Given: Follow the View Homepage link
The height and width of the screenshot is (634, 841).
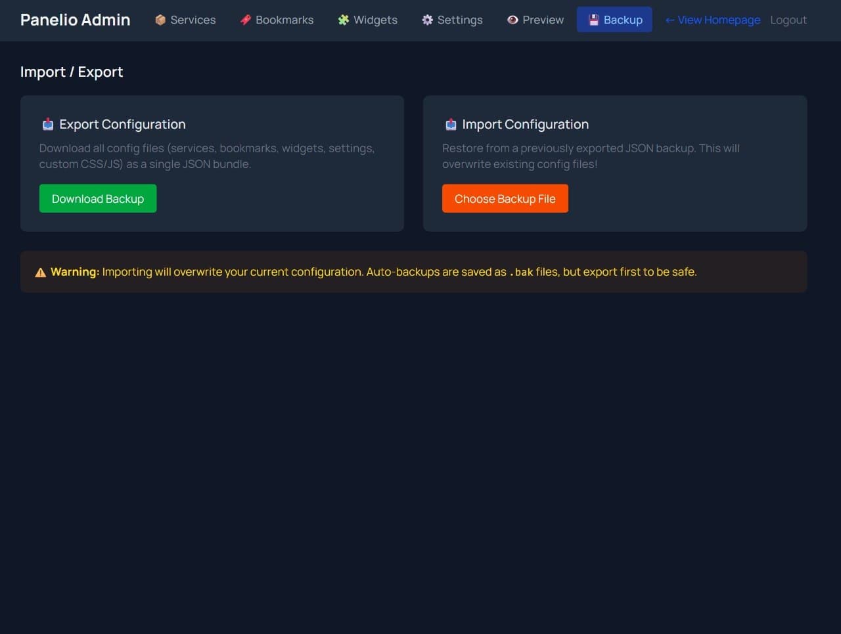Looking at the screenshot, I should tap(712, 20).
